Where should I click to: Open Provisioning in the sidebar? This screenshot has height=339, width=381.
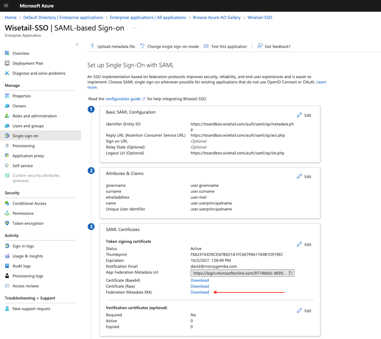(23, 146)
